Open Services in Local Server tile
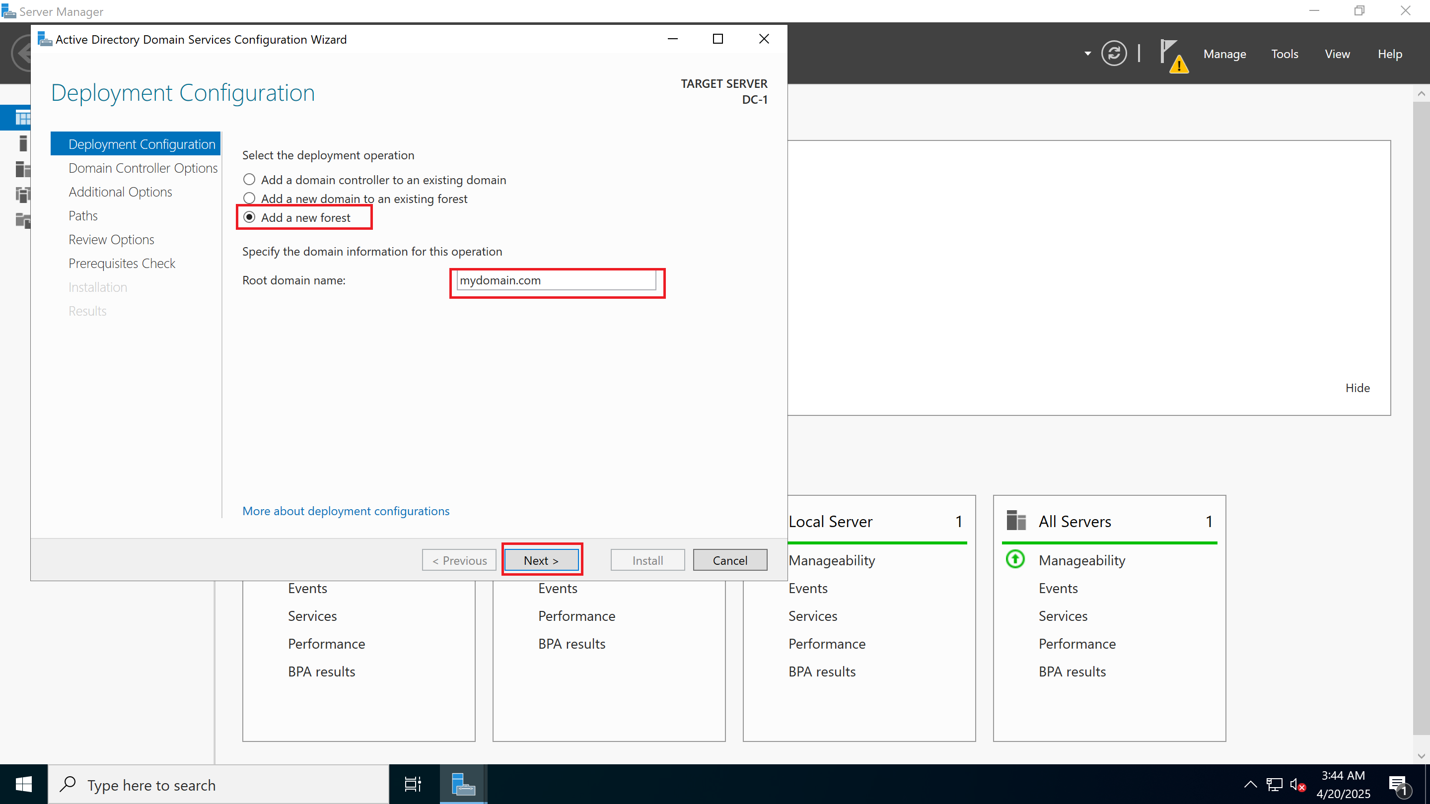 tap(813, 616)
